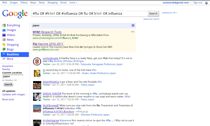This screenshot has width=210, height=126.
Task: Open H1N1 Research Tools ad
Action: point(47,32)
